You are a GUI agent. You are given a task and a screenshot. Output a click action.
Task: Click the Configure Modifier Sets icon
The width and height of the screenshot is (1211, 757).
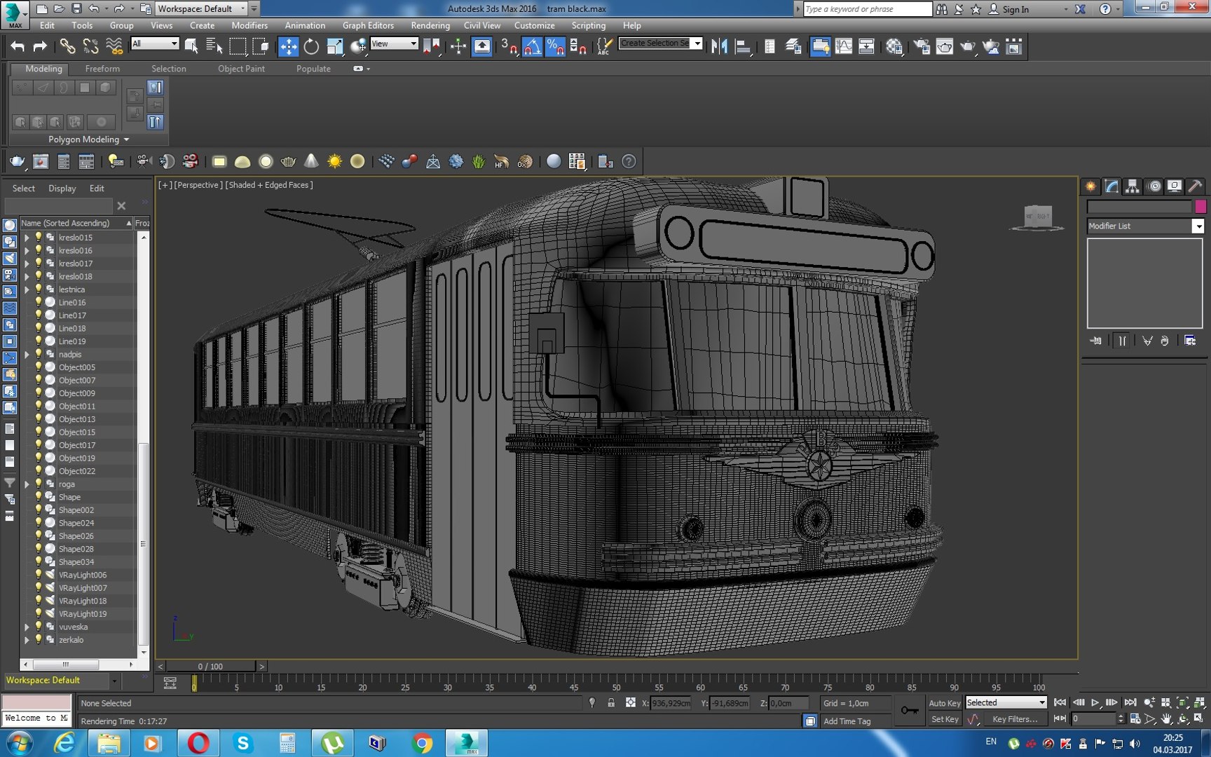point(1190,341)
